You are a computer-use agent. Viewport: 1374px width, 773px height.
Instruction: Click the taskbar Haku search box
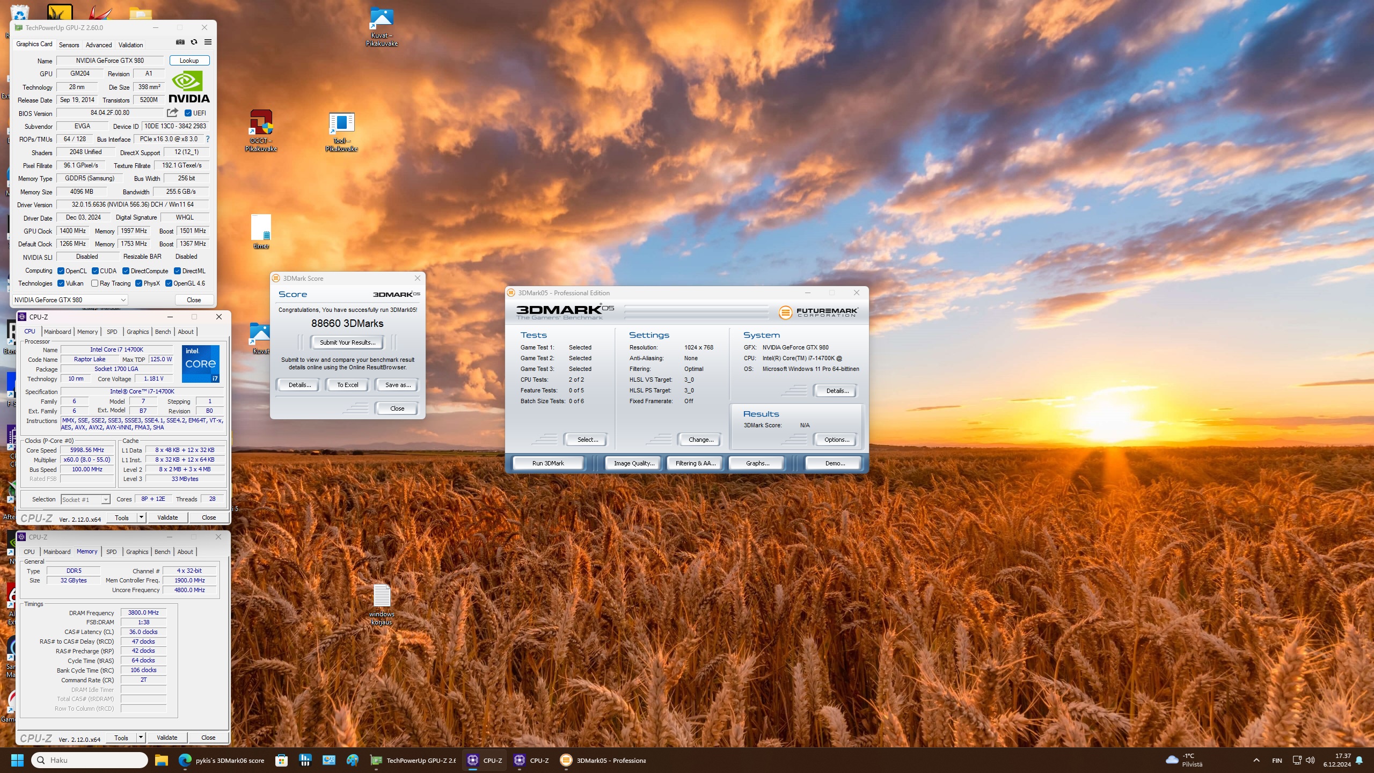[x=90, y=760]
